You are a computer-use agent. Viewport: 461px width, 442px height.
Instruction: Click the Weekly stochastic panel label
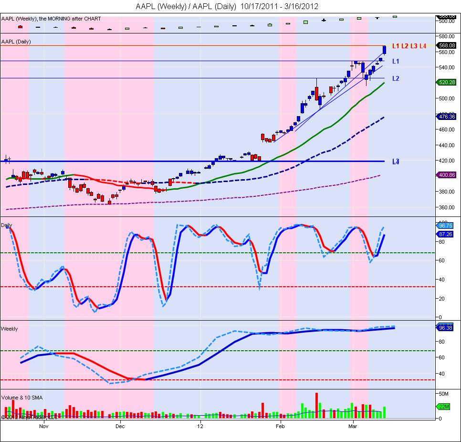(10, 329)
